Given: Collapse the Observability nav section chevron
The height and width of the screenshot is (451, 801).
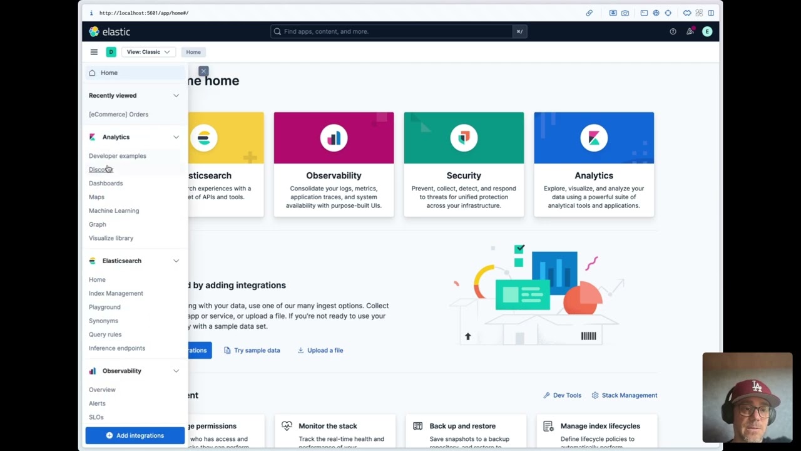Looking at the screenshot, I should (176, 371).
